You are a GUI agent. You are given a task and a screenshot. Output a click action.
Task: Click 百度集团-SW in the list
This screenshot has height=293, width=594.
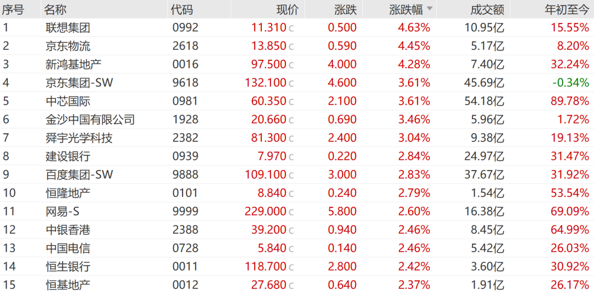79,174
